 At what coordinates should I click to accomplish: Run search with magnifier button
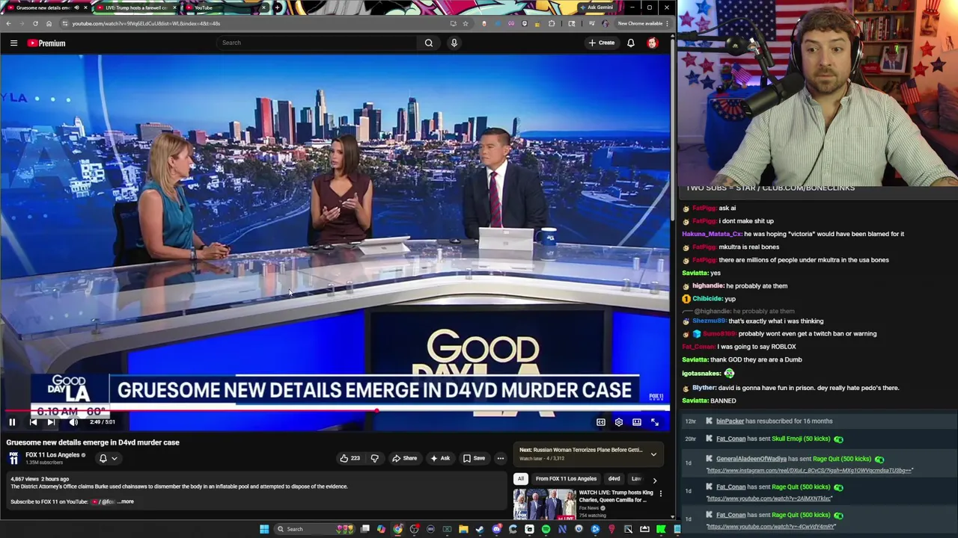[x=429, y=43]
